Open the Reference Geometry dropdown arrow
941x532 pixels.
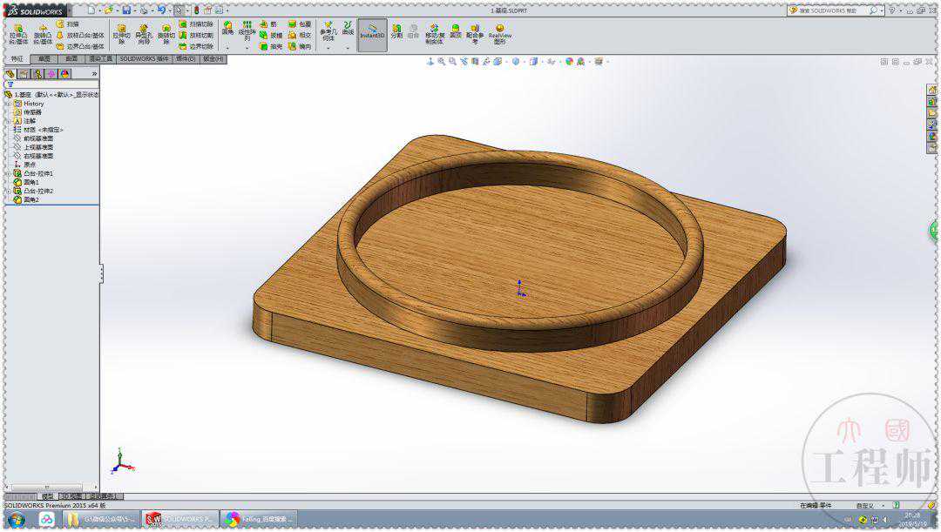tap(328, 49)
